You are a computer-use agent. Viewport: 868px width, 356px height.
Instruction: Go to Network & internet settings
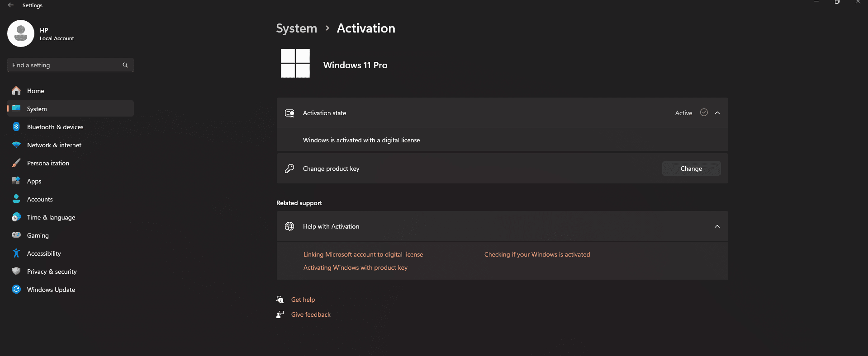[71, 145]
